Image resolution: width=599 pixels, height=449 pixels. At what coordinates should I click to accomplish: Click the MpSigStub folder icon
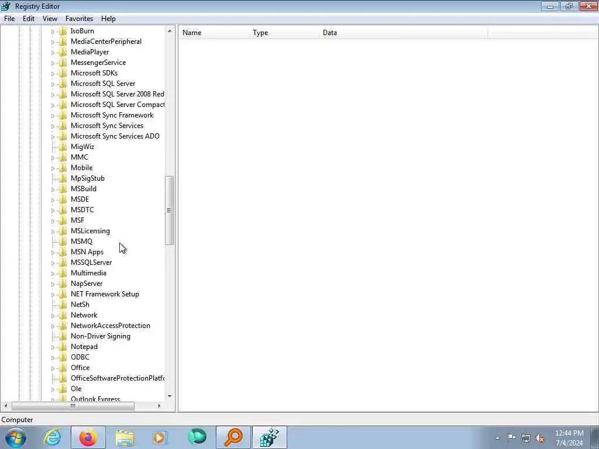(63, 178)
